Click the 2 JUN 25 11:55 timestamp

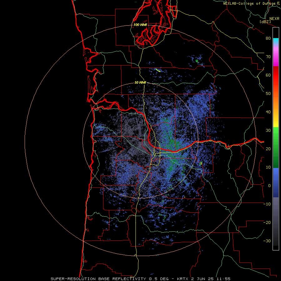click(211, 279)
